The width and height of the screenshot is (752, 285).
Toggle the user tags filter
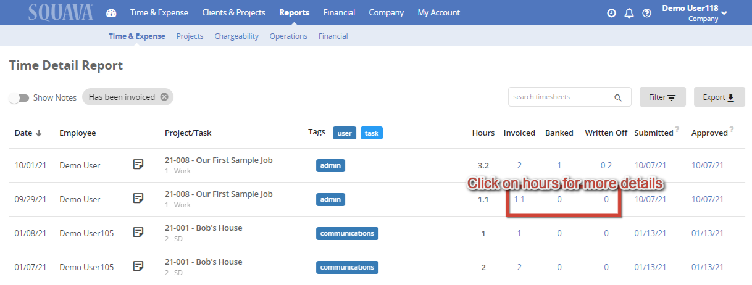(x=345, y=133)
